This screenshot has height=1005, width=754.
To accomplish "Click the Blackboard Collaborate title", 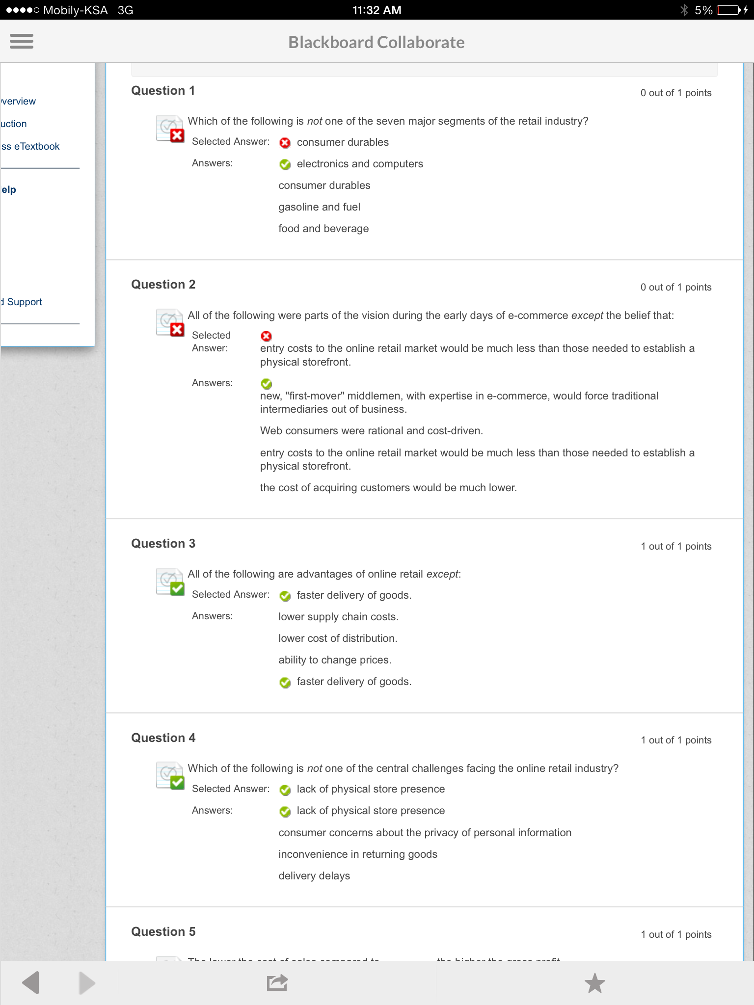I will click(x=376, y=42).
